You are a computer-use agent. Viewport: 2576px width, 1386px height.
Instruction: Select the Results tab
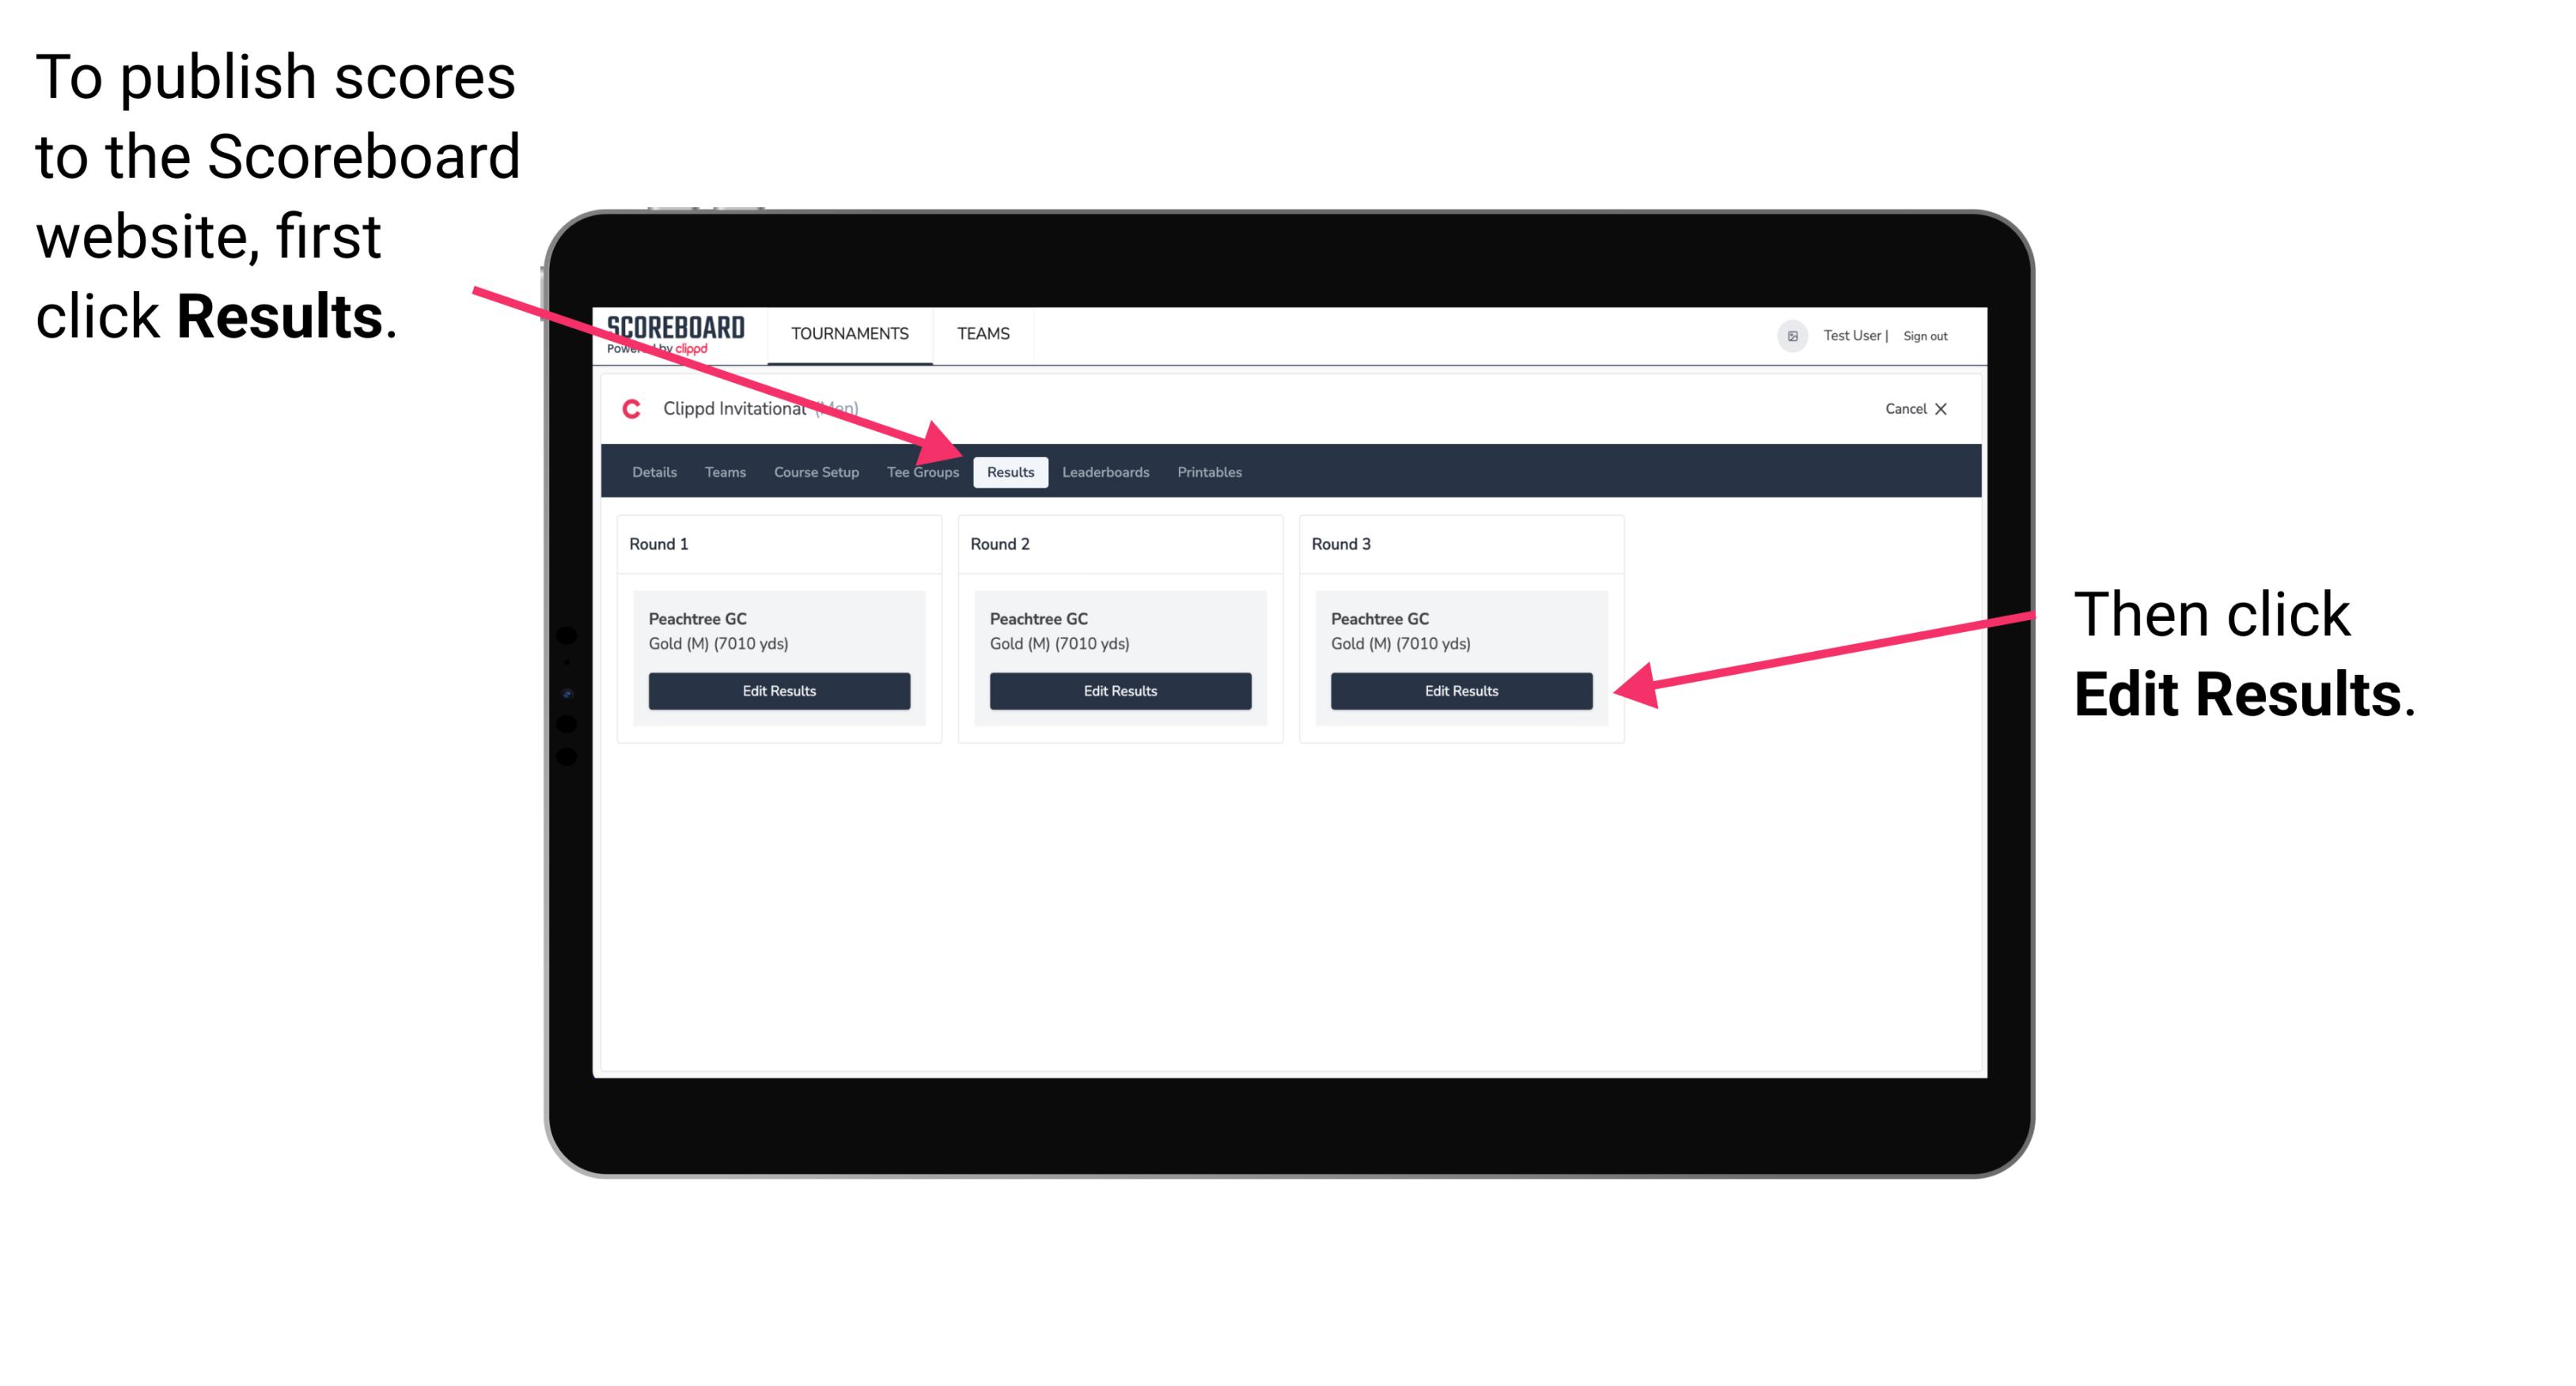pos(1009,471)
